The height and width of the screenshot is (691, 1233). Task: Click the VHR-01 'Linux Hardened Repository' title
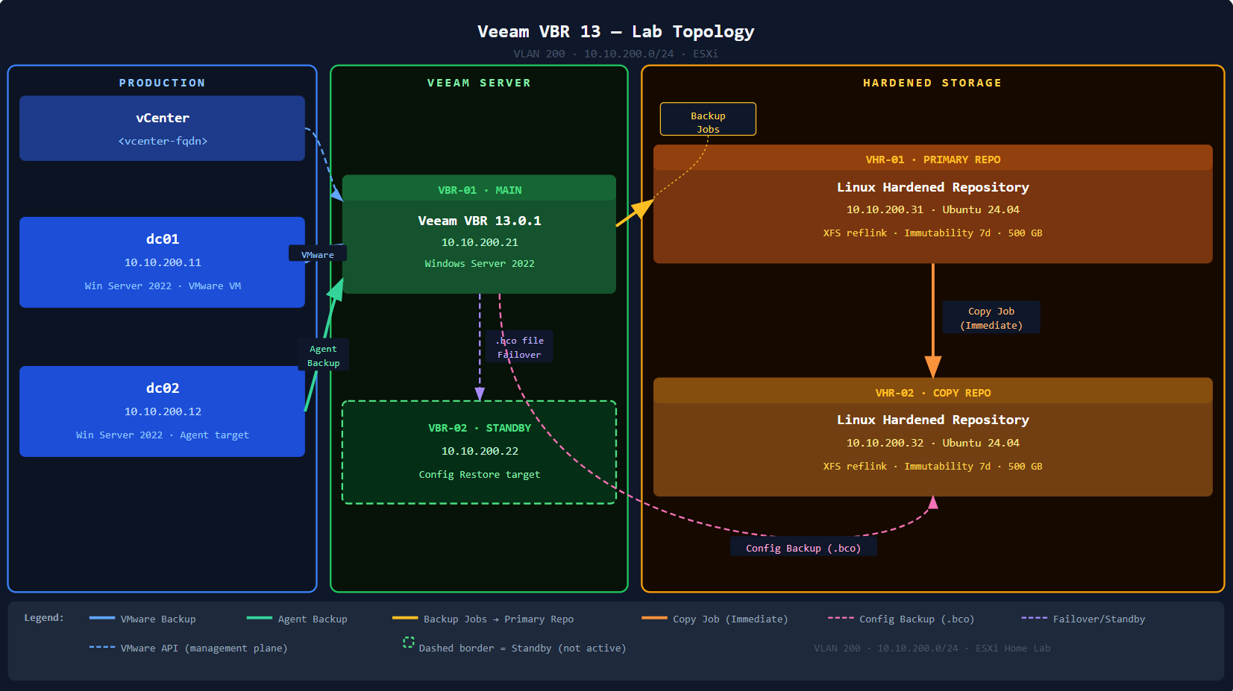[x=932, y=187]
